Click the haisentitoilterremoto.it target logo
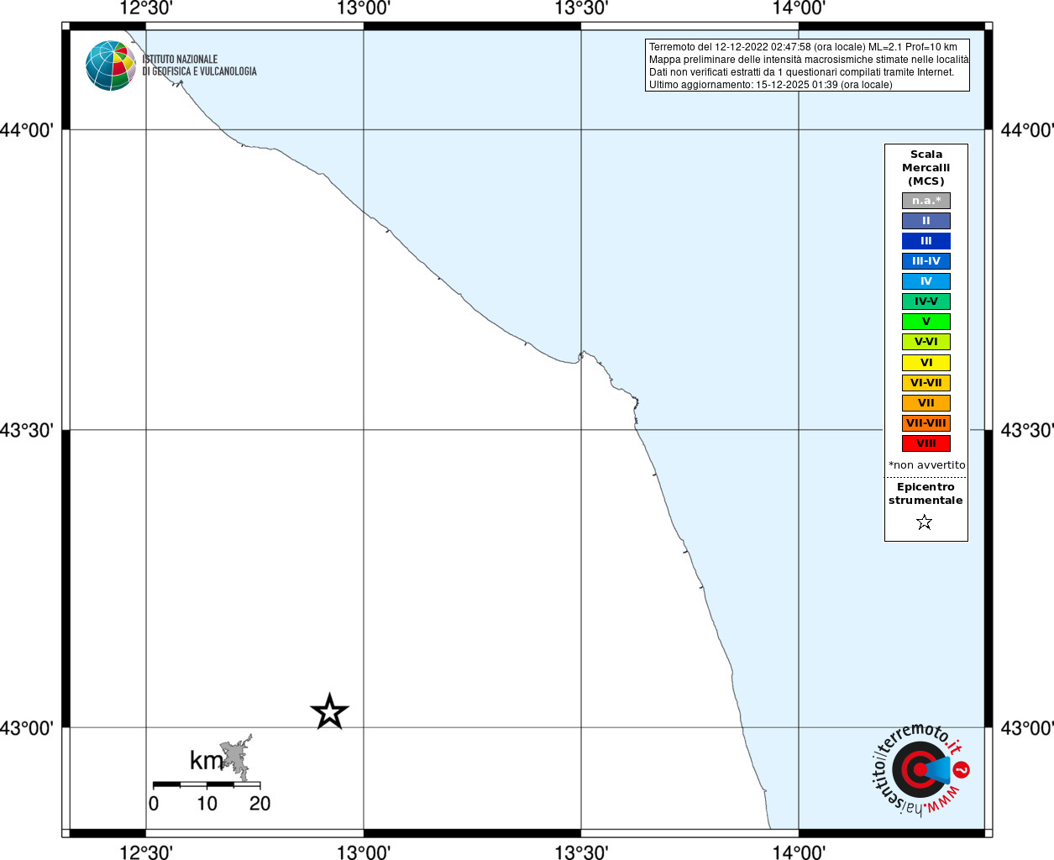Viewport: 1054px width, 860px height. click(x=921, y=769)
